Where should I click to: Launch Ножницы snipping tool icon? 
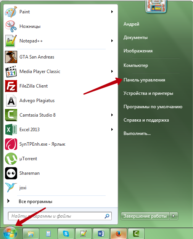[x=11, y=26]
